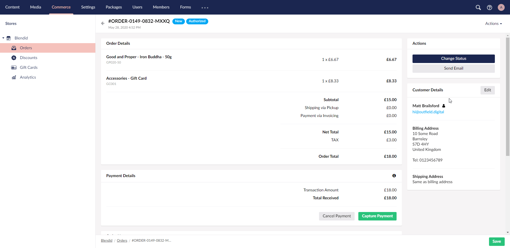Open the Orders section in sidebar

pyautogui.click(x=26, y=48)
